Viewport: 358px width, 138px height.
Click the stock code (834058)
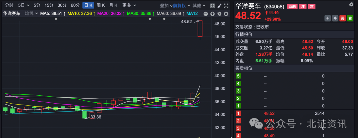point(274,7)
